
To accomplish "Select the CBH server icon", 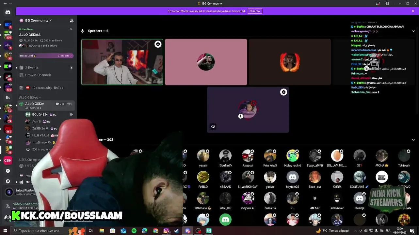I will (x=8, y=160).
